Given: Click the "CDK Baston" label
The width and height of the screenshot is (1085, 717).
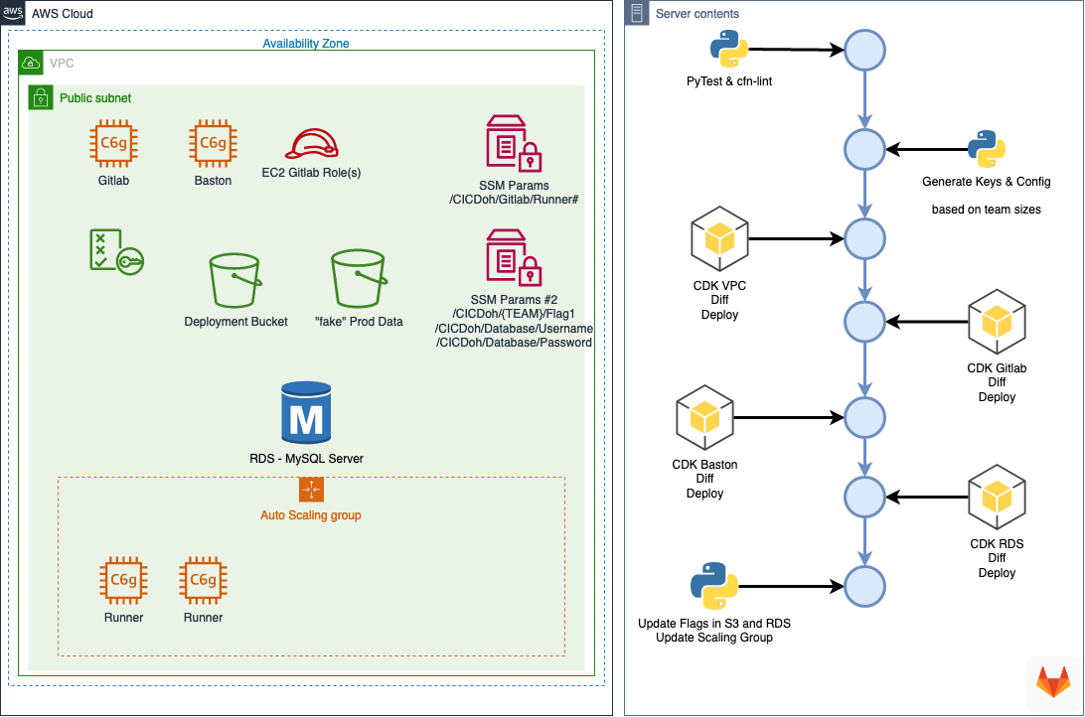Looking at the screenshot, I should coord(704,465).
